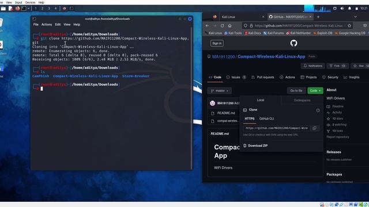The image size is (369, 207).
Task: Open terminal emulator icon in top panel
Action: click(24, 9)
